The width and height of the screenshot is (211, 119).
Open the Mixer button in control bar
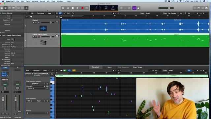click(x=22, y=8)
